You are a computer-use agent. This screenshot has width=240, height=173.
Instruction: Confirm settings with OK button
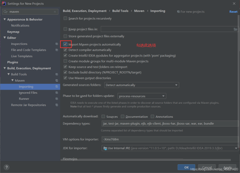pos(186,167)
